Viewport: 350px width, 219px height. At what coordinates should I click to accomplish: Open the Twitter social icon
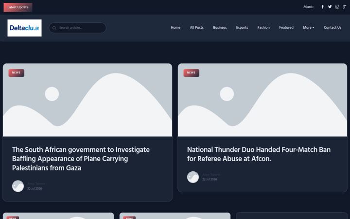coord(330,7)
